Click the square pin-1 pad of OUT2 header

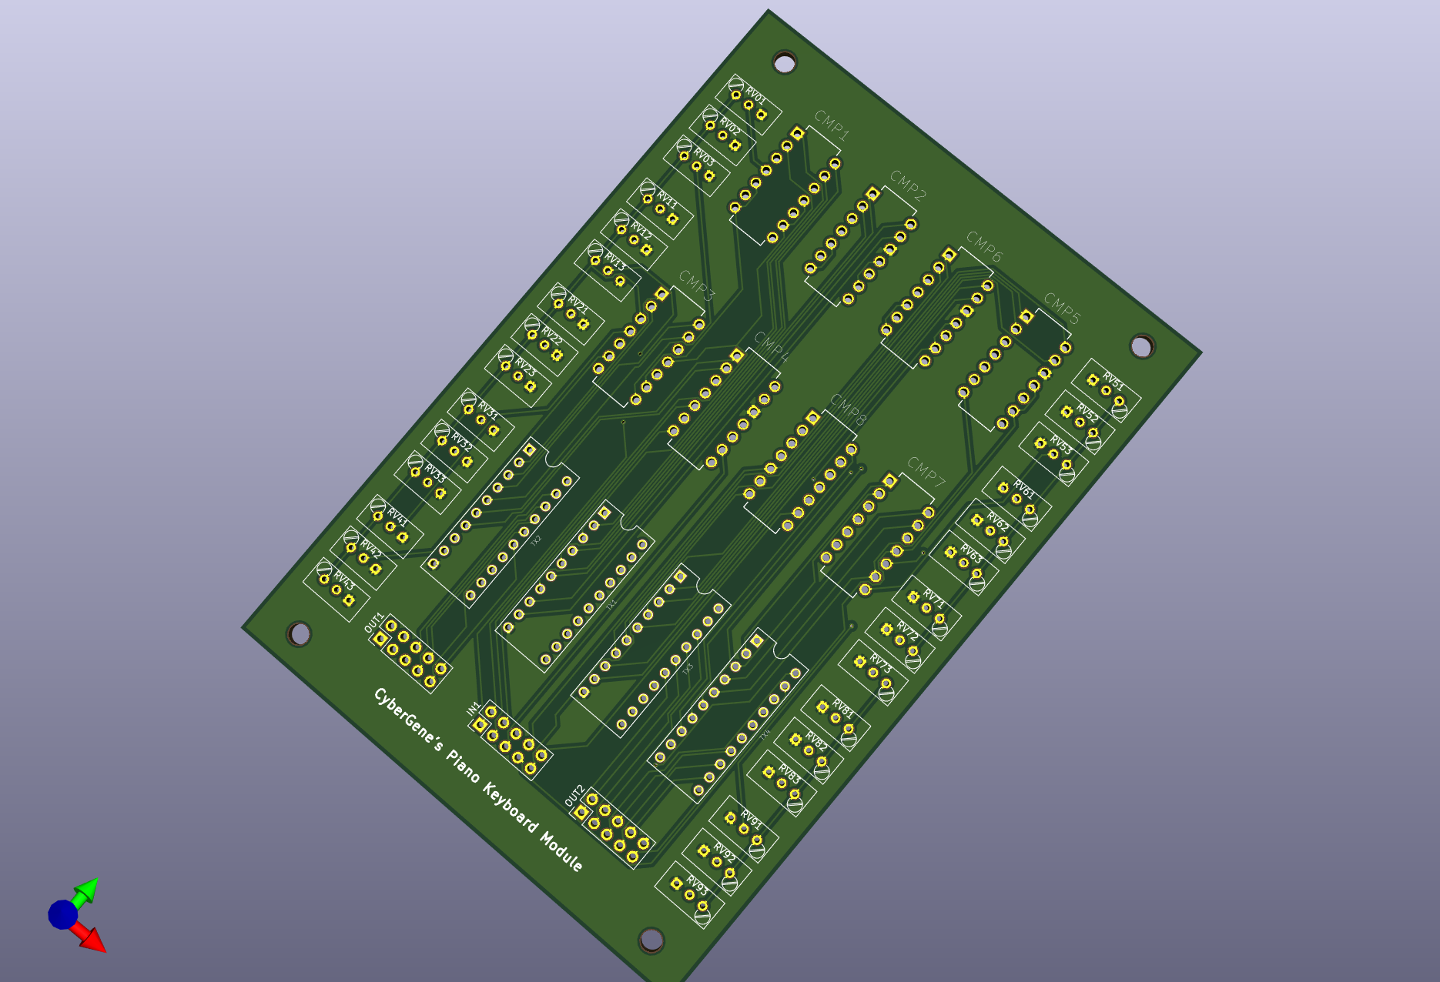click(x=581, y=812)
